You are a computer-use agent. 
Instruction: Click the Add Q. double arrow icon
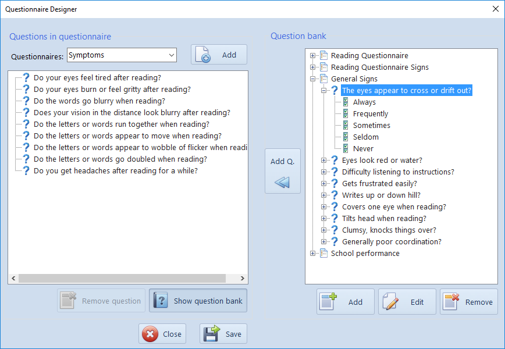282,182
